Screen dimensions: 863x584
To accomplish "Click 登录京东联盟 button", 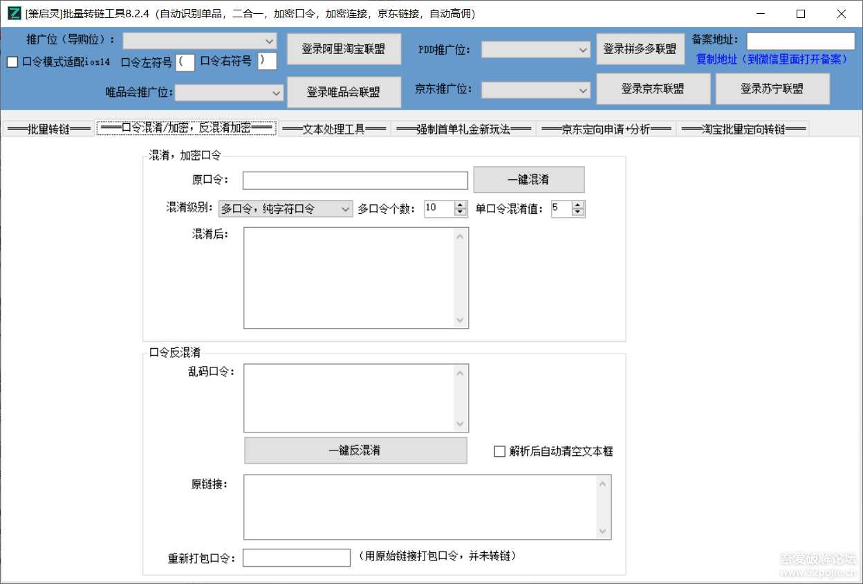I will [x=653, y=89].
